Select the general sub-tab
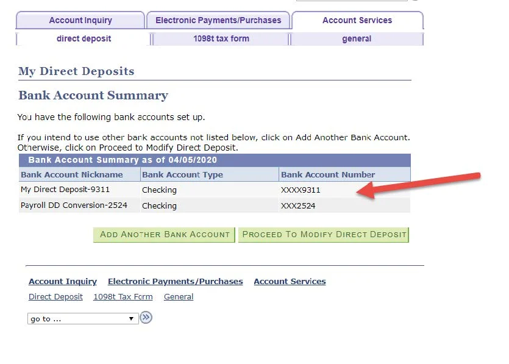 357,38
